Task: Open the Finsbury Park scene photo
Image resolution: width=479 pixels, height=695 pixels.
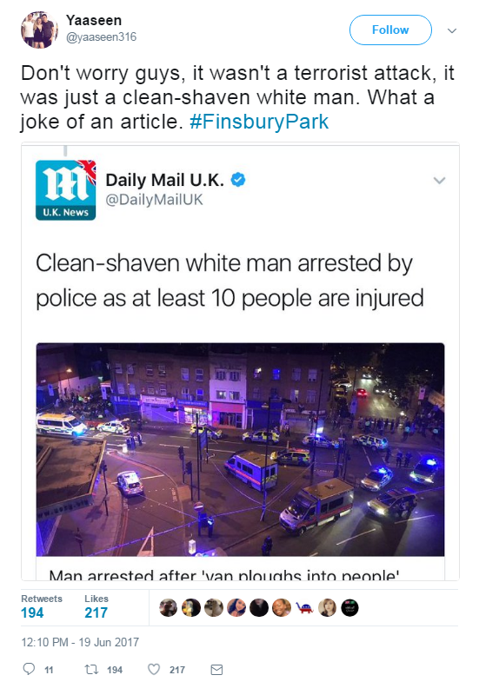Action: click(x=240, y=449)
